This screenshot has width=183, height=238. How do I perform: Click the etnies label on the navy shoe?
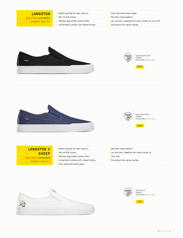point(27,119)
